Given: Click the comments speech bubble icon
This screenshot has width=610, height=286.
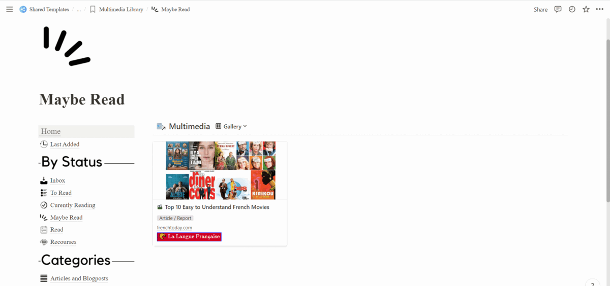Looking at the screenshot, I should click(x=558, y=9).
